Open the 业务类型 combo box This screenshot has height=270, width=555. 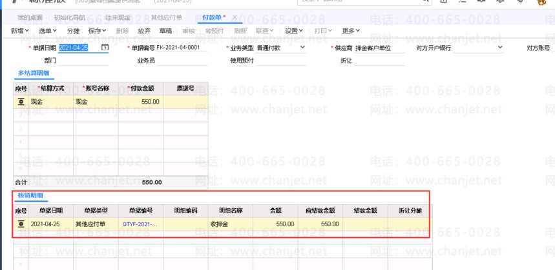pyautogui.click(x=302, y=47)
